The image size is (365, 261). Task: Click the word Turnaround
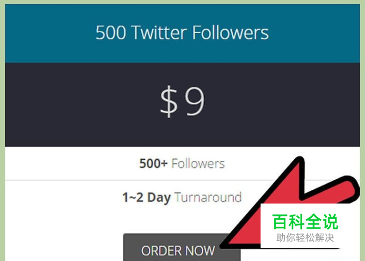point(208,197)
